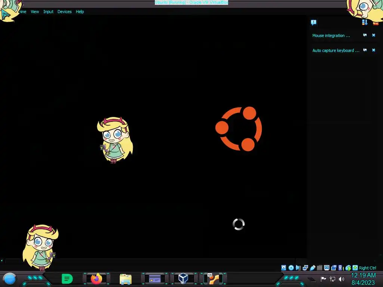383x287 pixels.
Task: Click the display monitor status icon
Action: click(x=327, y=268)
